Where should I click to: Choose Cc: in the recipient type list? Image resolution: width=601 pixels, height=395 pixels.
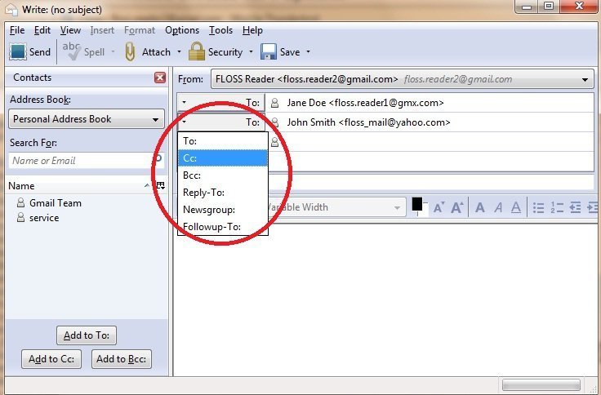coord(223,158)
